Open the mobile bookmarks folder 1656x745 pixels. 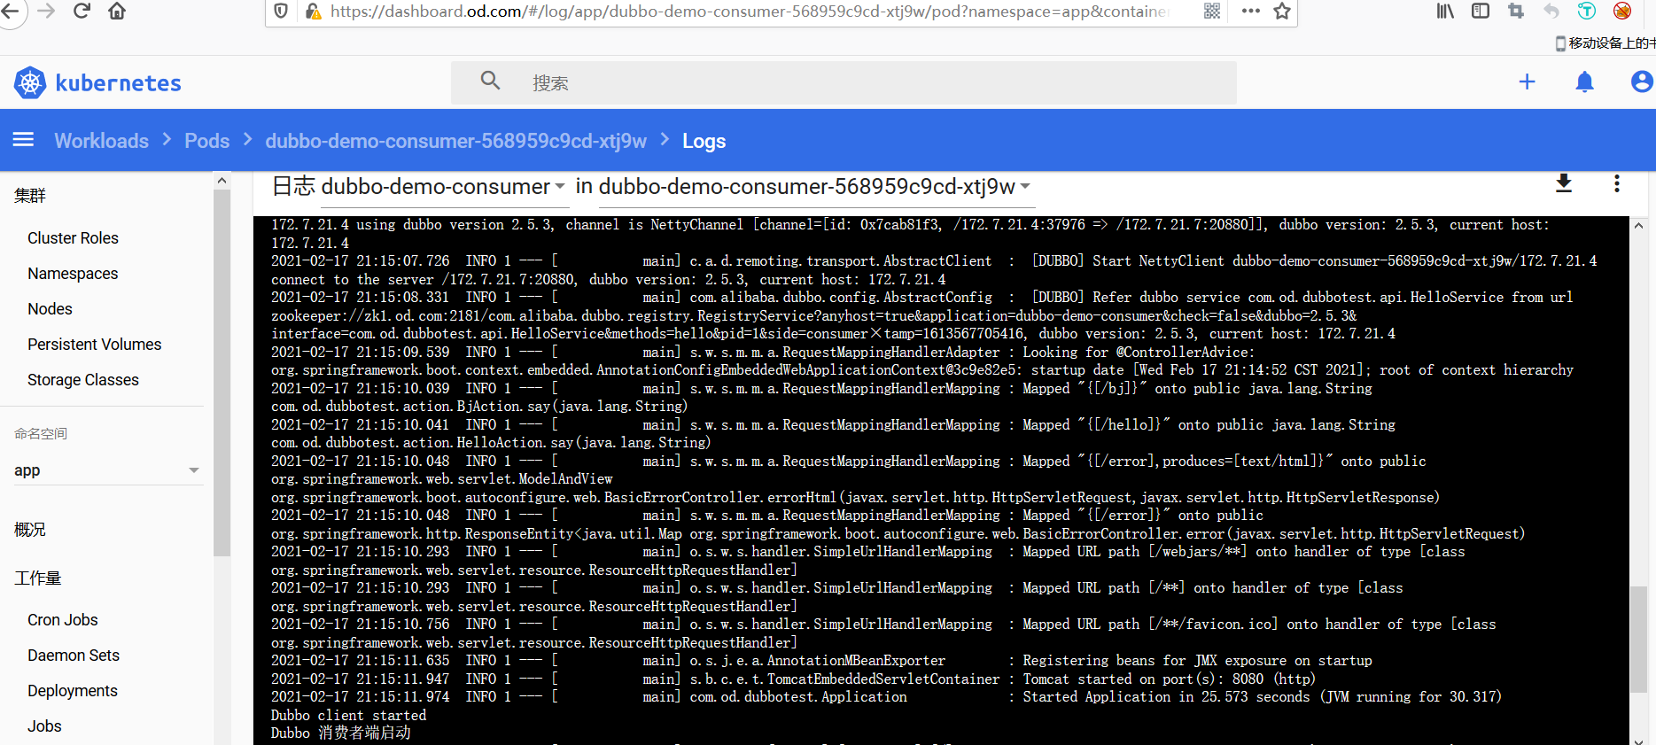coord(1605,43)
